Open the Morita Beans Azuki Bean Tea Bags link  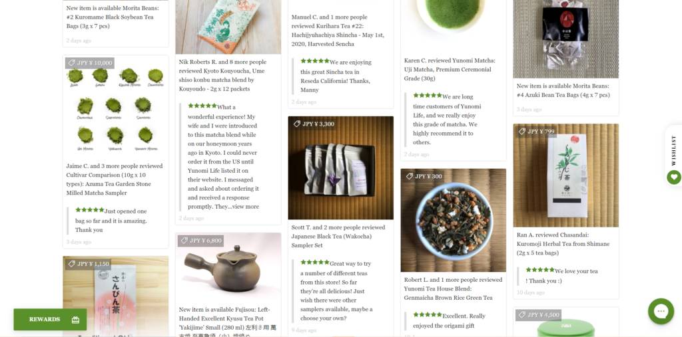563,90
